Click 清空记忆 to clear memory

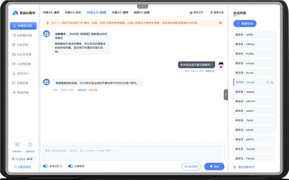click(197, 13)
